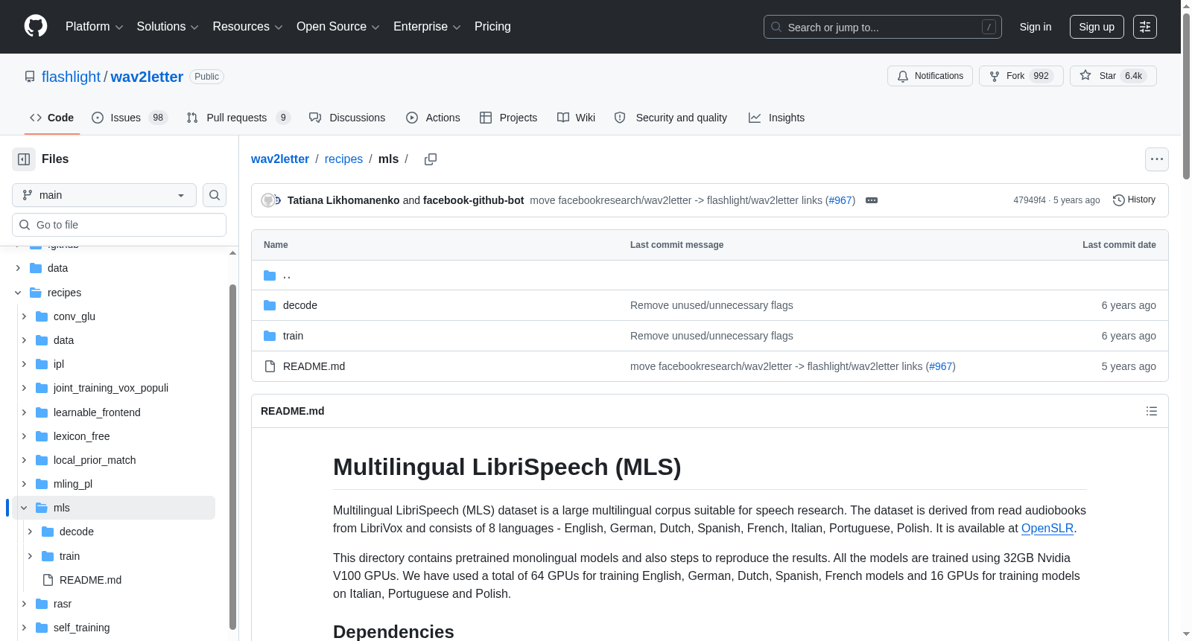Click the Notifications bell button
This screenshot has width=1192, height=641.
click(930, 76)
